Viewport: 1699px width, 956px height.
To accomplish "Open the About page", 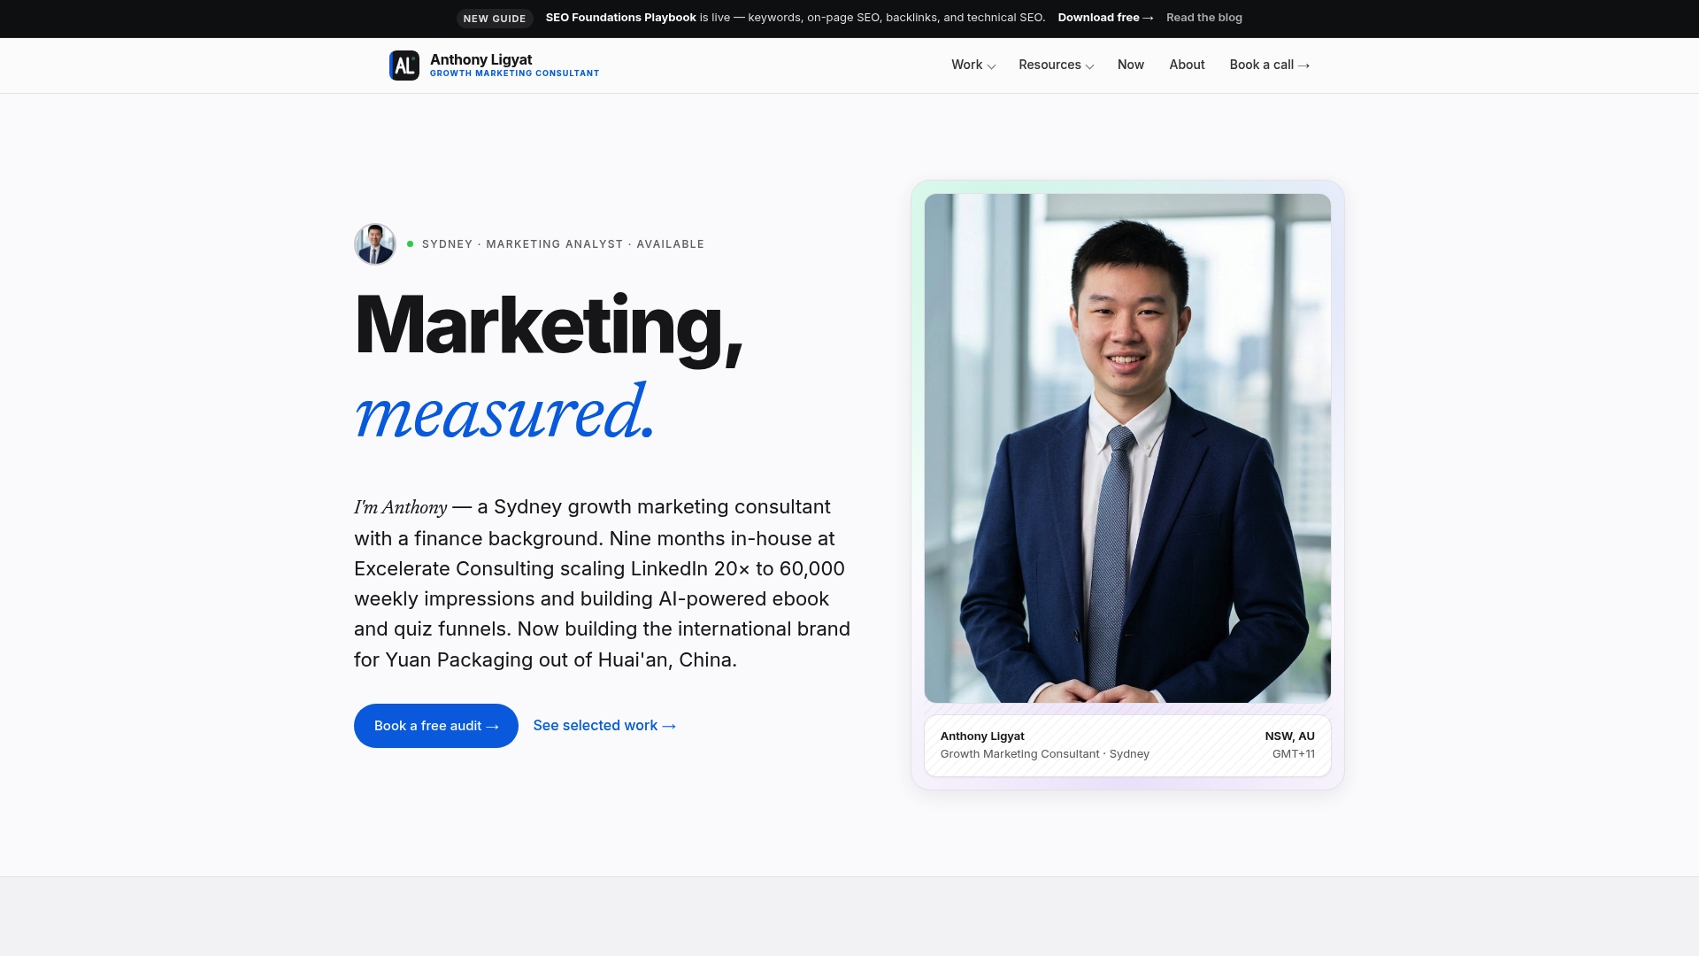I will [x=1187, y=65].
